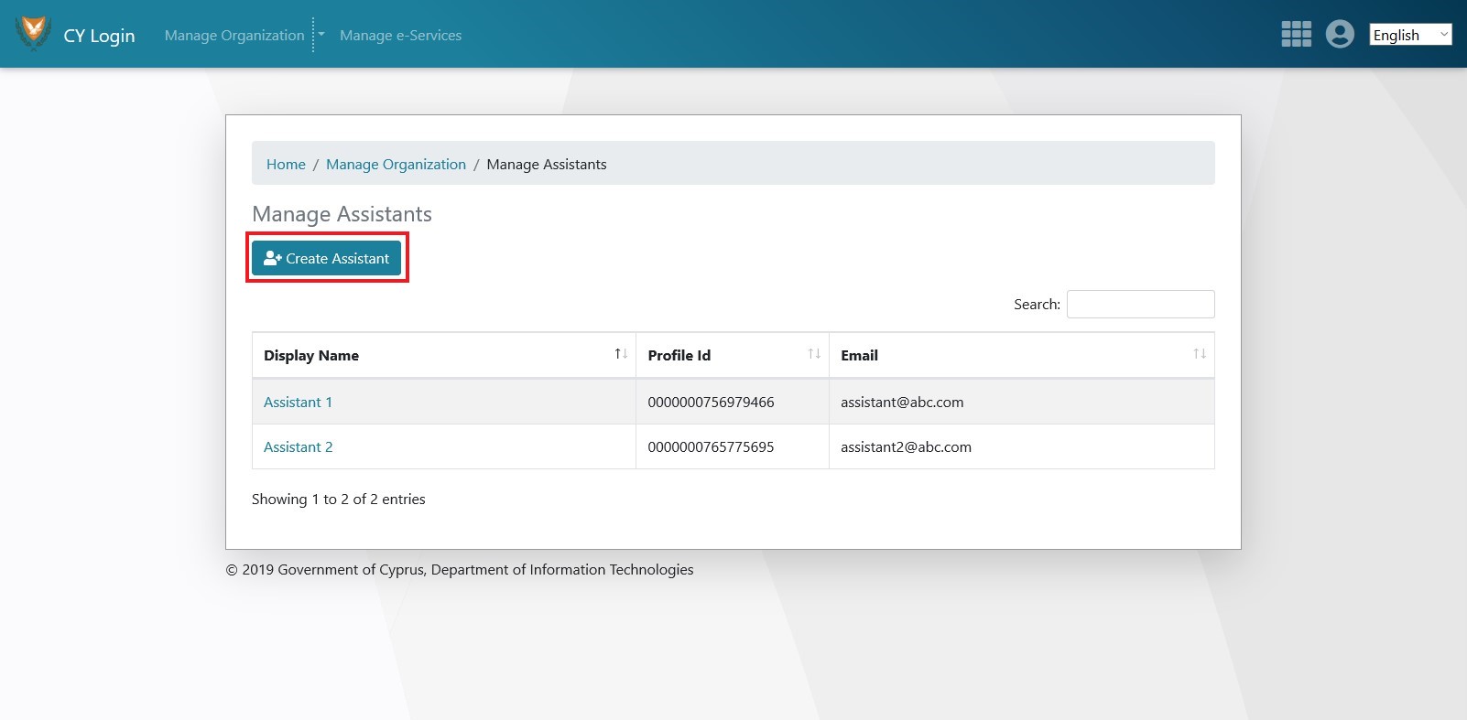Click the Profile Id 0000000756979466 cell
This screenshot has width=1467, height=720.
click(x=711, y=403)
